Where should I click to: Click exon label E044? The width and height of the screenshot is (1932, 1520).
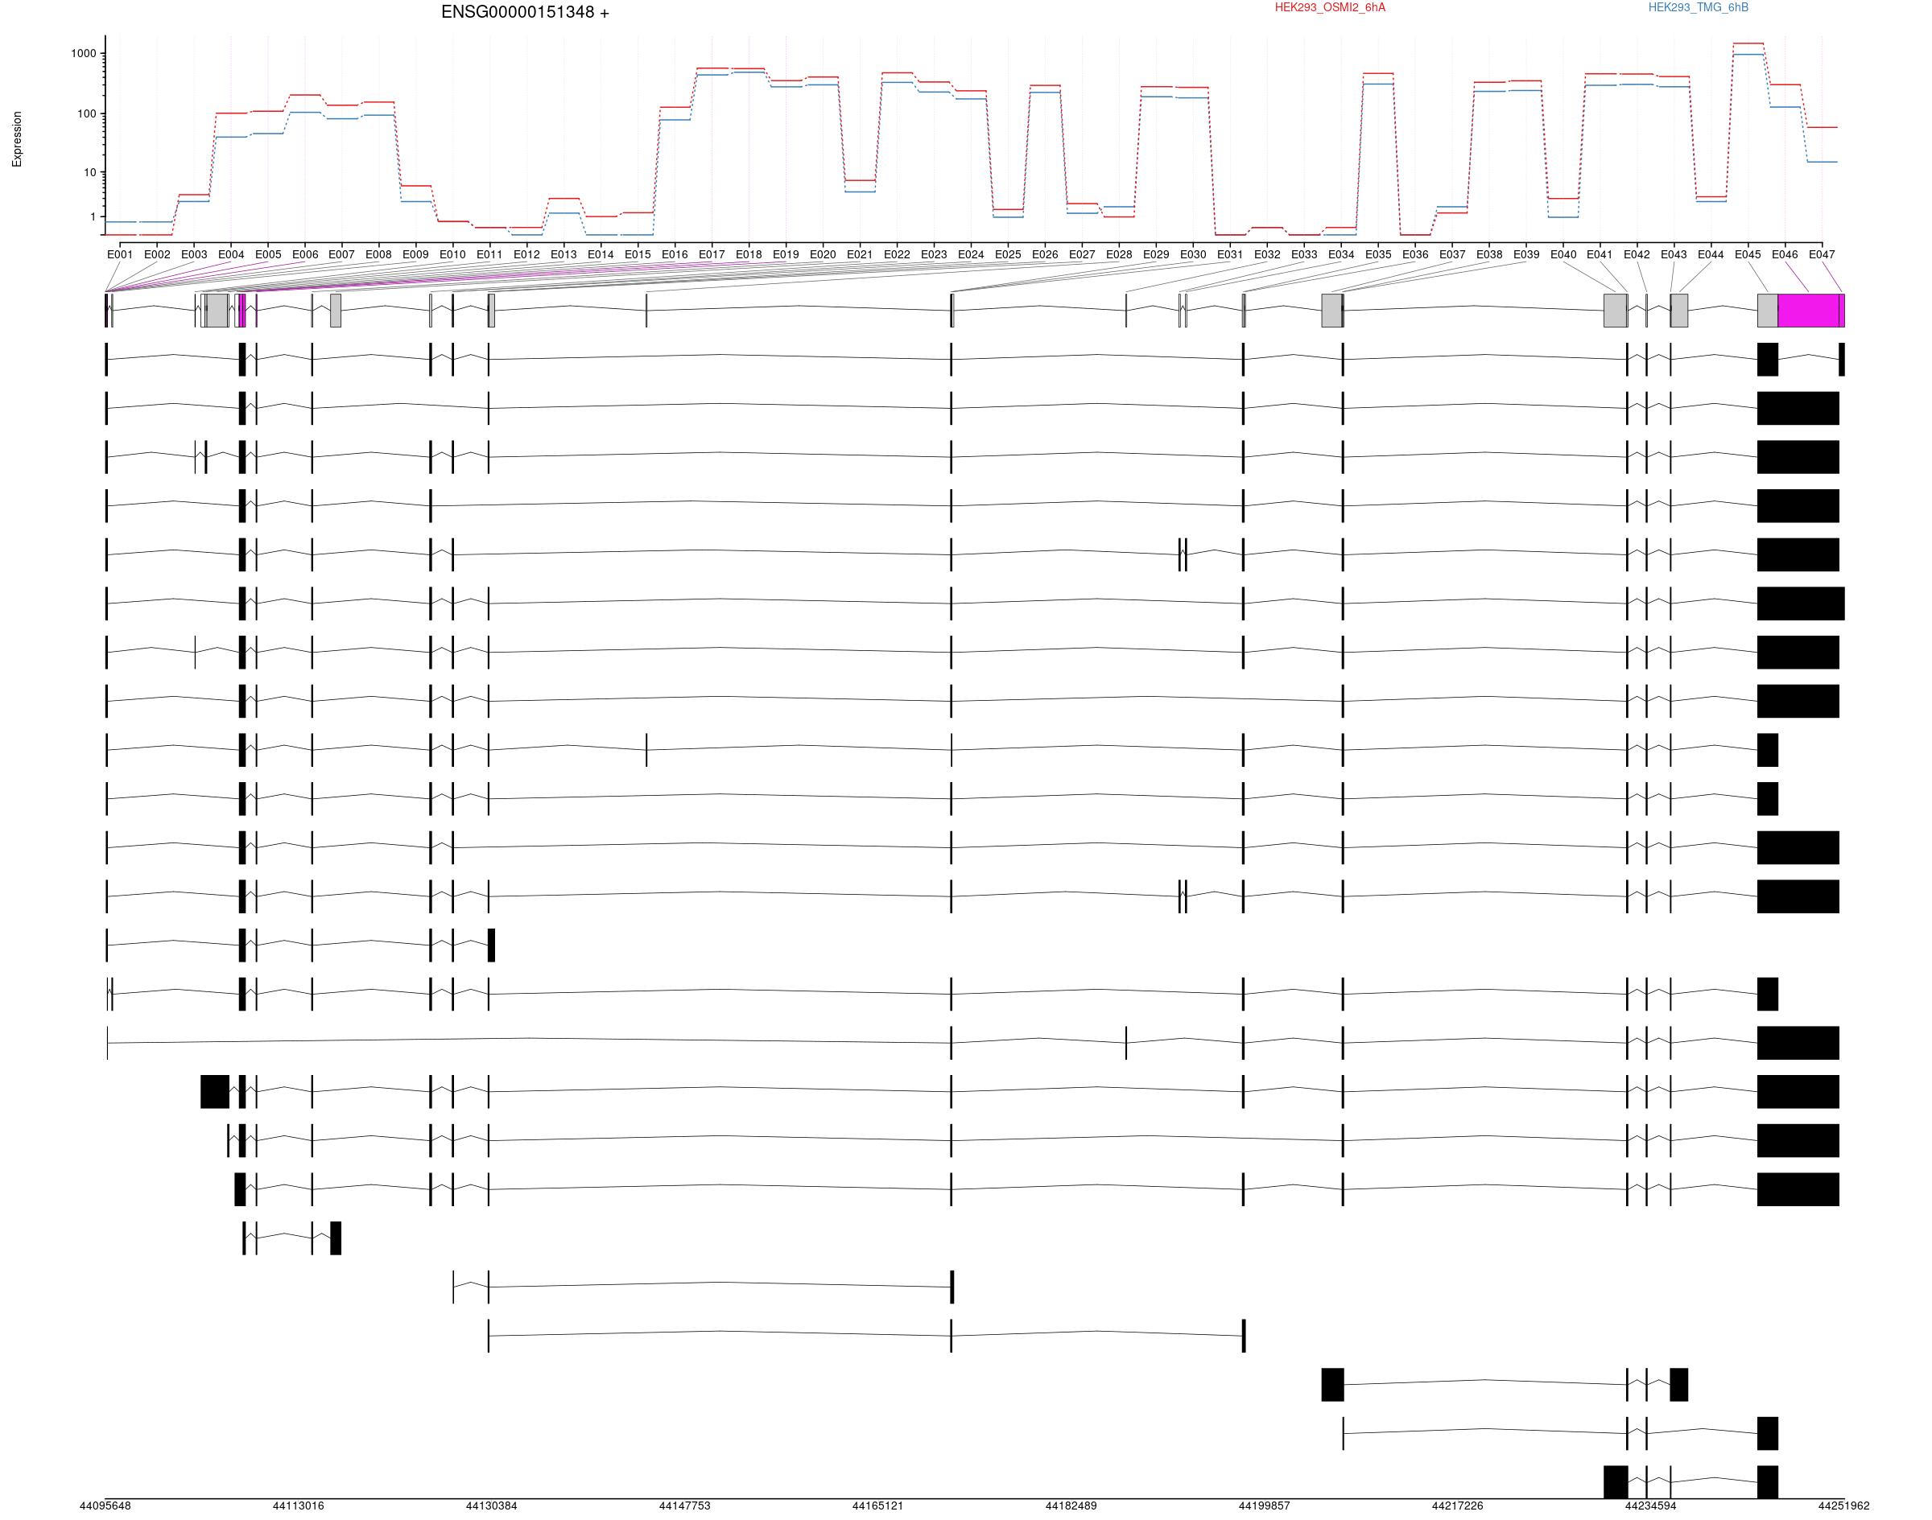click(x=1711, y=254)
